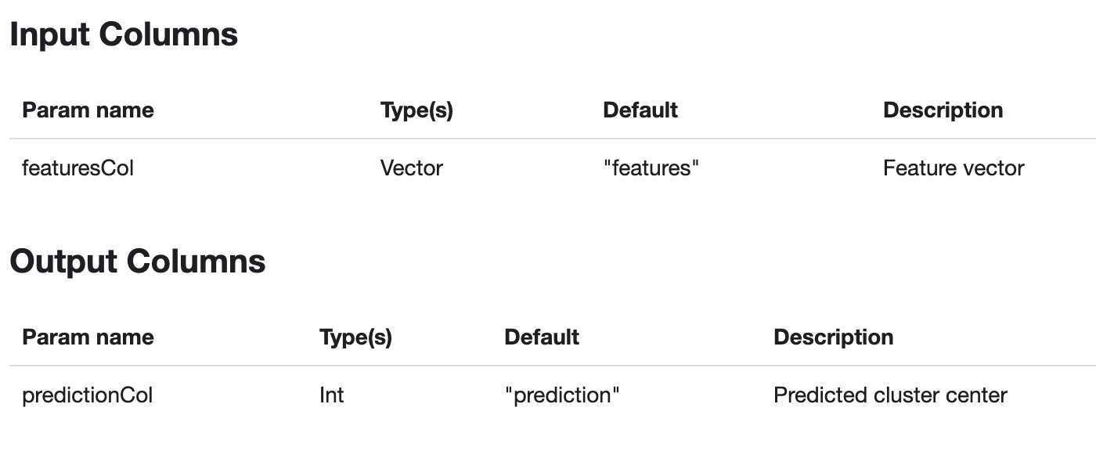
Task: Click the "prediction" default value
Action: 562,395
